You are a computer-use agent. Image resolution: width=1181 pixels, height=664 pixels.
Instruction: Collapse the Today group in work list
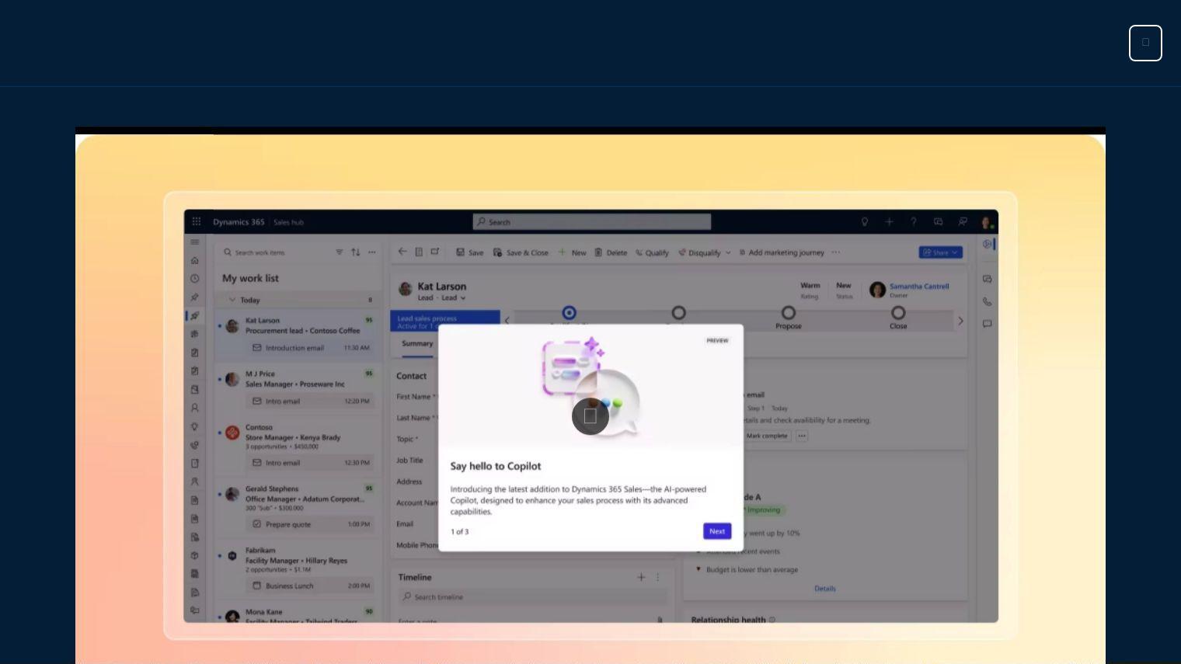[x=232, y=300]
